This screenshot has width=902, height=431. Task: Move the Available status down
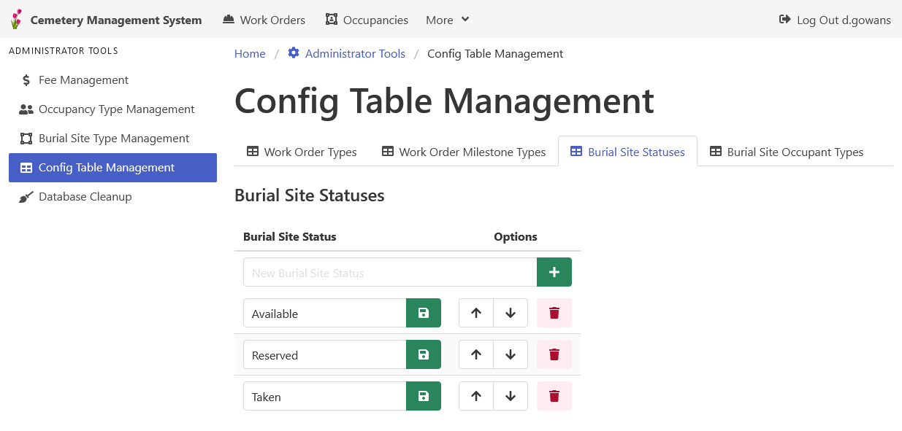[x=511, y=313]
